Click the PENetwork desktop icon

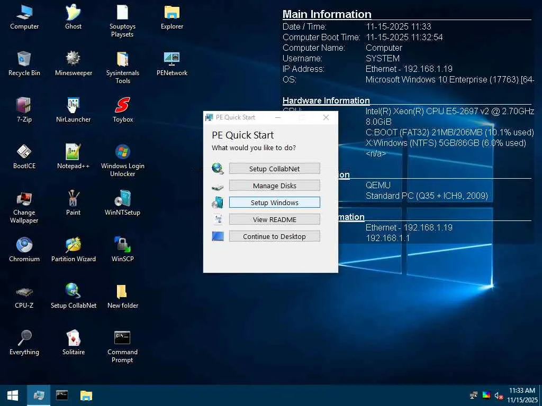tap(172, 64)
